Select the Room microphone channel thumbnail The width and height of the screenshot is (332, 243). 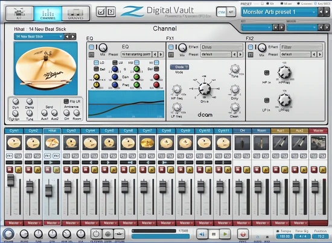click(x=261, y=143)
